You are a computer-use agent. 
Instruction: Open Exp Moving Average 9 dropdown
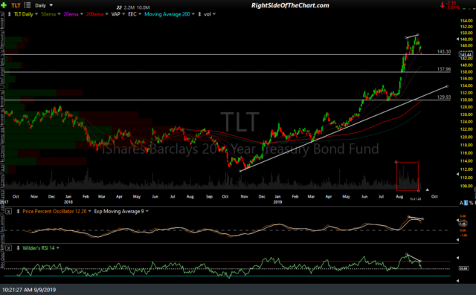click(x=147, y=211)
